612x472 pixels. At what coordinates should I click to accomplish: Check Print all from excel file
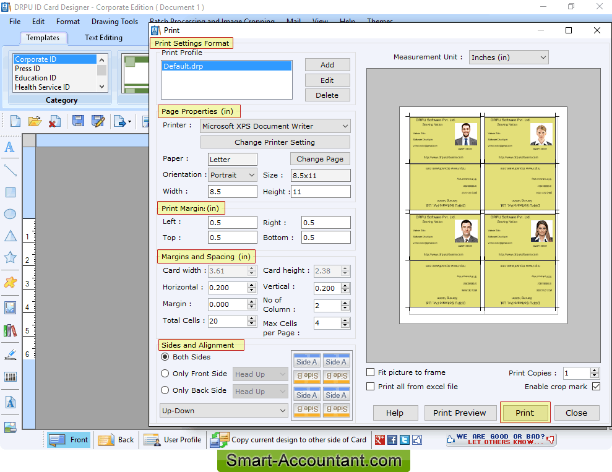(x=371, y=386)
